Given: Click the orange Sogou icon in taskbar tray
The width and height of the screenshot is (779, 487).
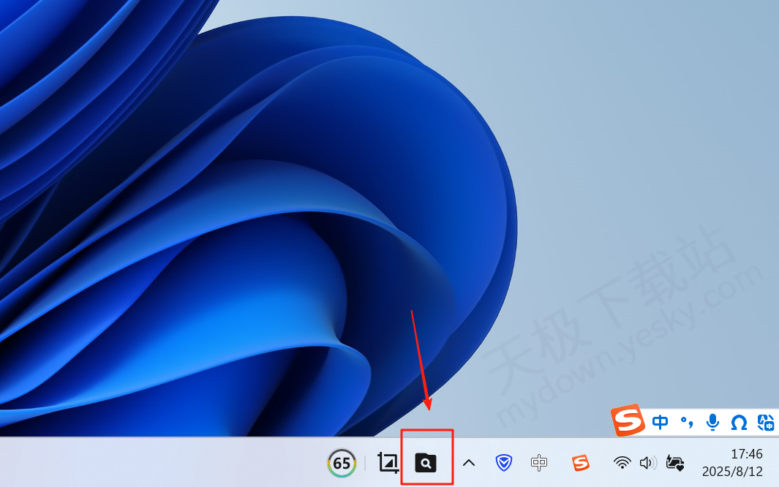Looking at the screenshot, I should (581, 462).
